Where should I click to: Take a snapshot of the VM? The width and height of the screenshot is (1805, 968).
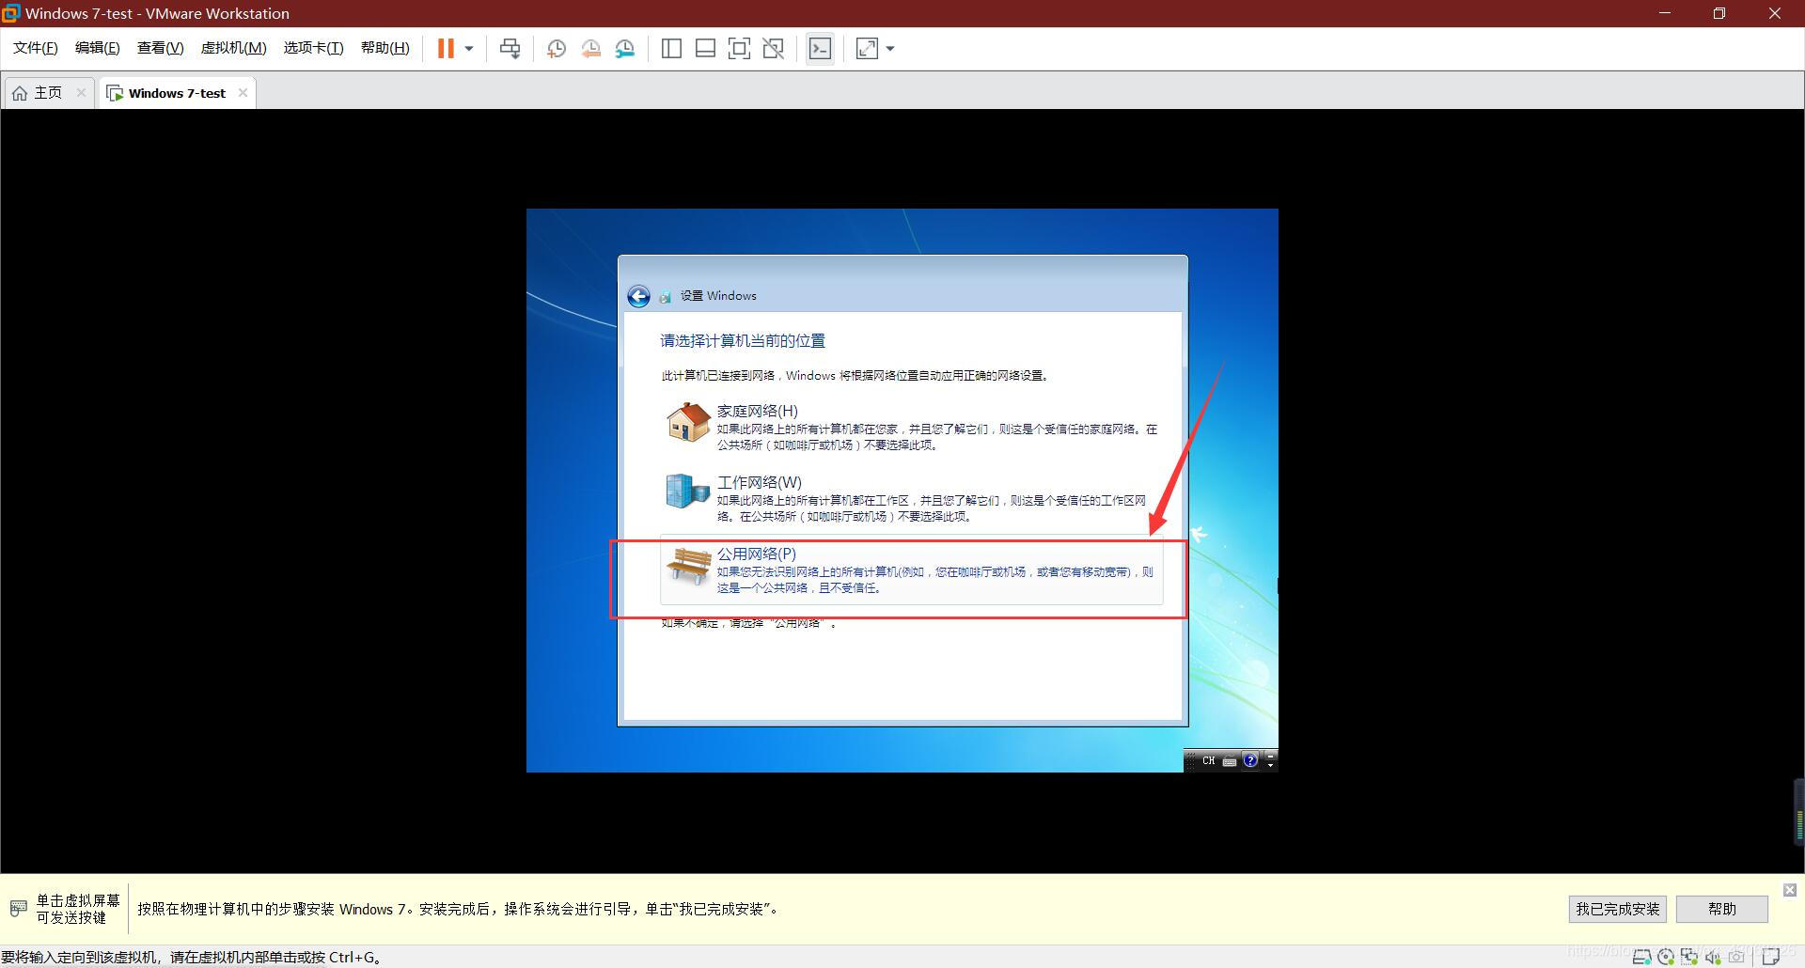click(x=556, y=49)
